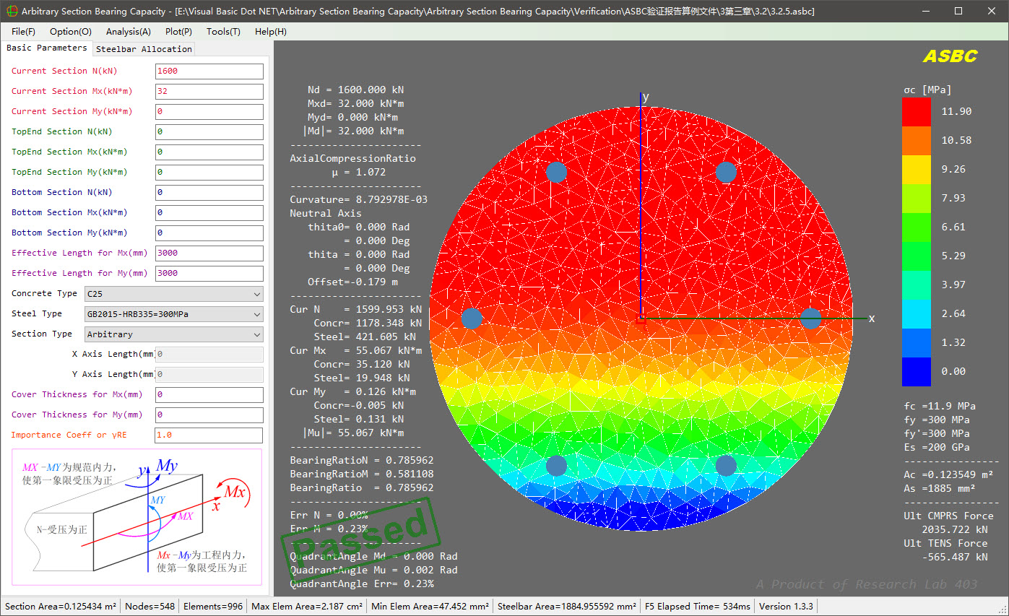
Task: Click the Current Section N input field
Action: [x=209, y=71]
